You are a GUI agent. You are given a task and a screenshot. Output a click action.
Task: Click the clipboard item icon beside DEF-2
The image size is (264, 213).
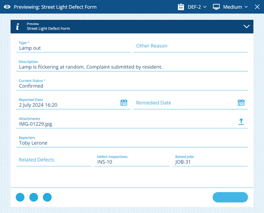coord(181,7)
